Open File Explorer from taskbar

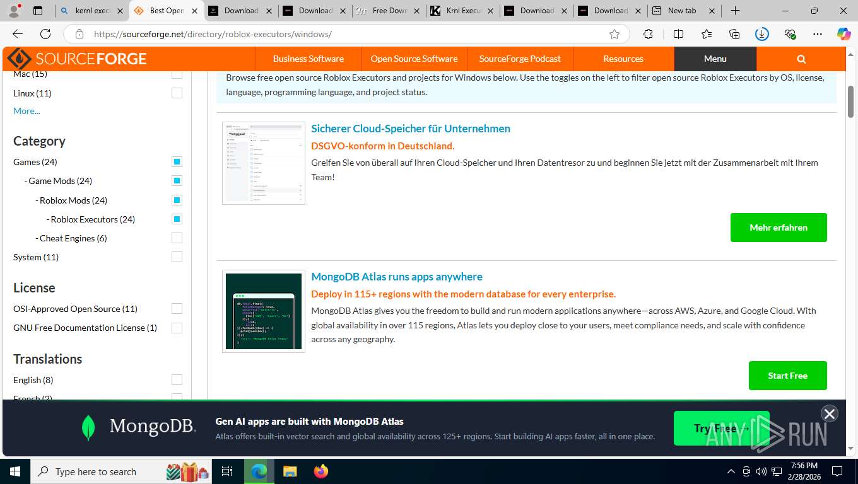(x=290, y=471)
